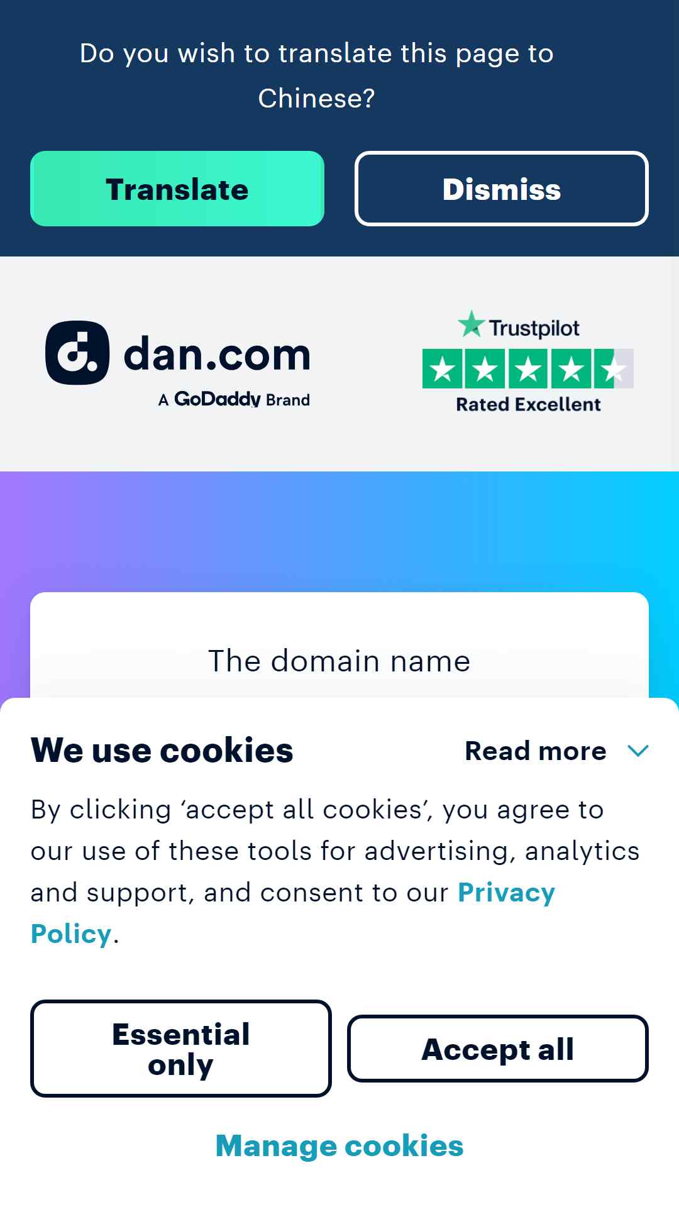
Task: Open the Read more cookie section
Action: click(536, 751)
